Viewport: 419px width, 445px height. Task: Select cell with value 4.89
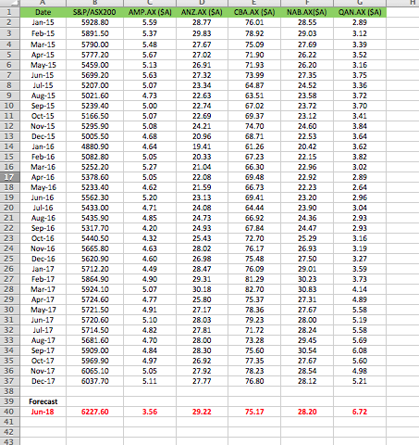coord(360,299)
